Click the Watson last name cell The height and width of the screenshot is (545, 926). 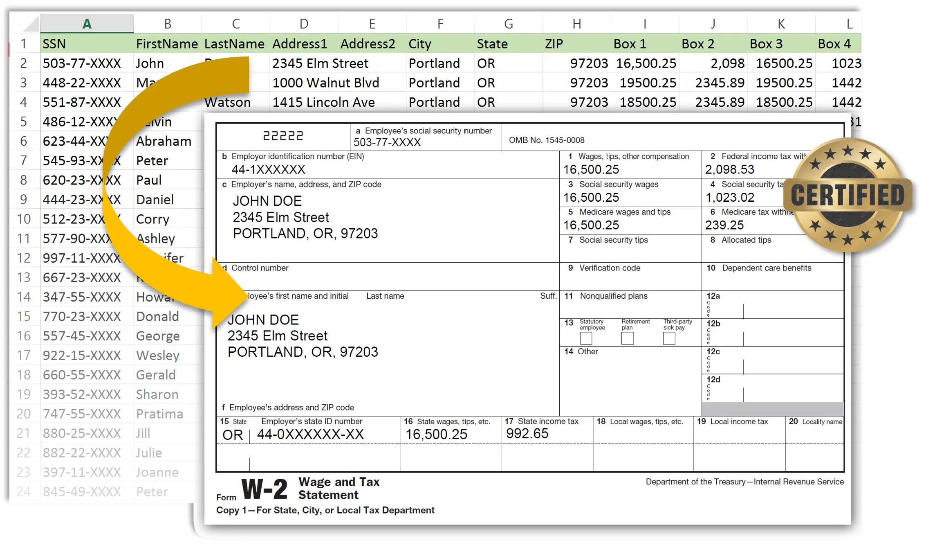click(236, 102)
